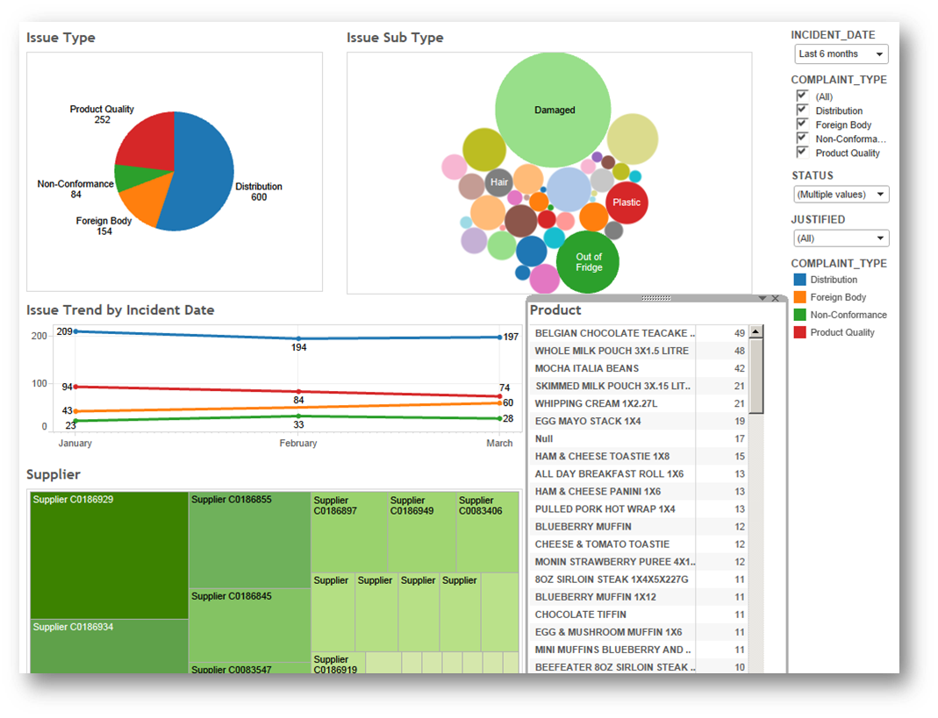The image size is (938, 718).
Task: Select the Out of Fridge bubble
Action: [x=588, y=261]
